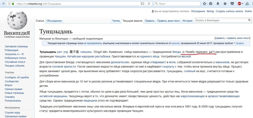Open Случайная статья link

click(15, 62)
